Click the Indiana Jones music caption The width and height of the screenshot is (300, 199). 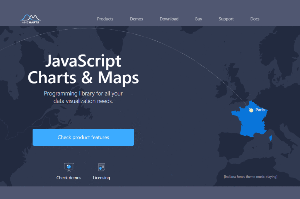(250, 177)
